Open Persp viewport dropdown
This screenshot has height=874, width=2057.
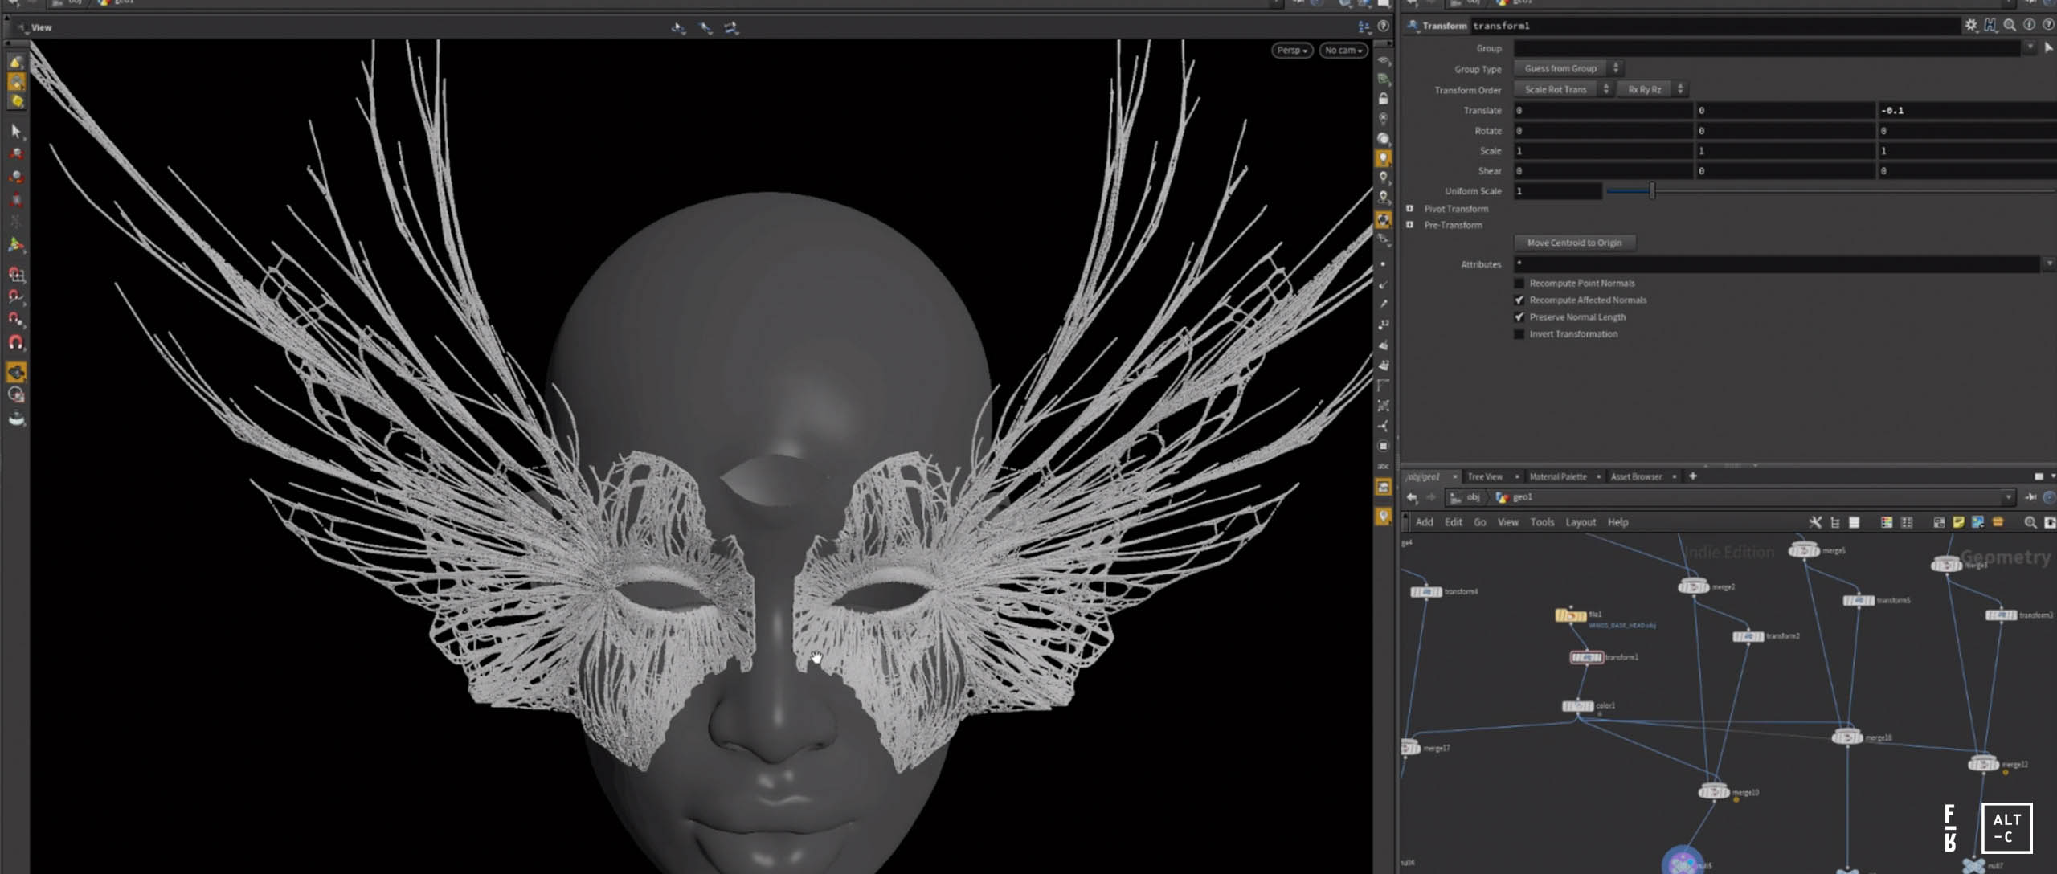[1292, 51]
